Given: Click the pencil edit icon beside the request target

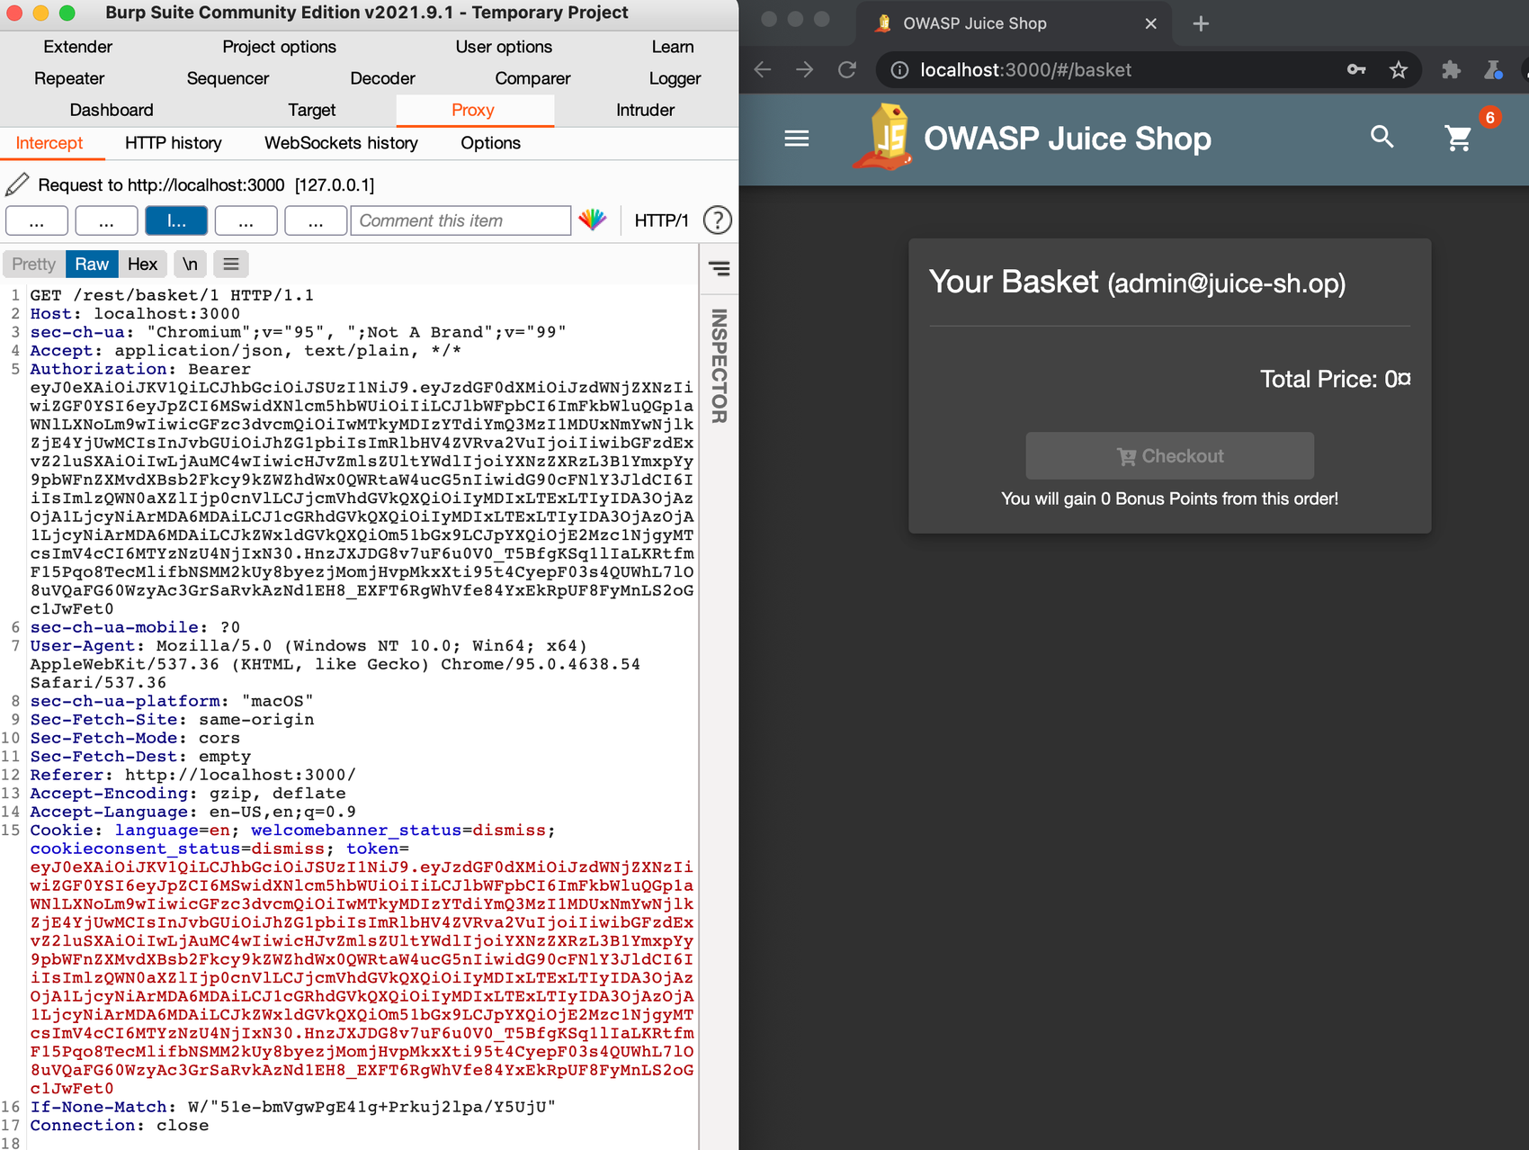Looking at the screenshot, I should click(x=17, y=184).
